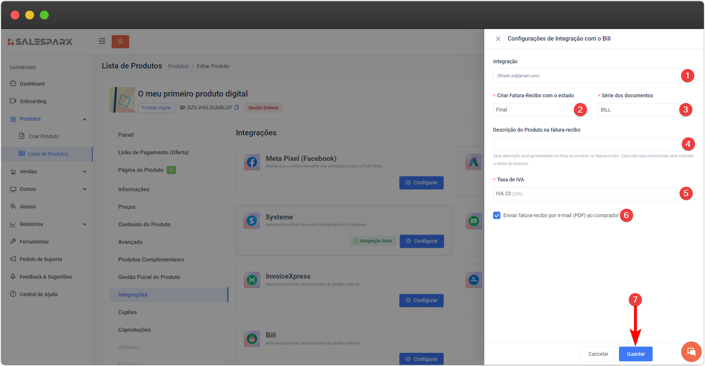The height and width of the screenshot is (366, 705).
Task: Copy the product ID with copy icon
Action: (x=237, y=107)
